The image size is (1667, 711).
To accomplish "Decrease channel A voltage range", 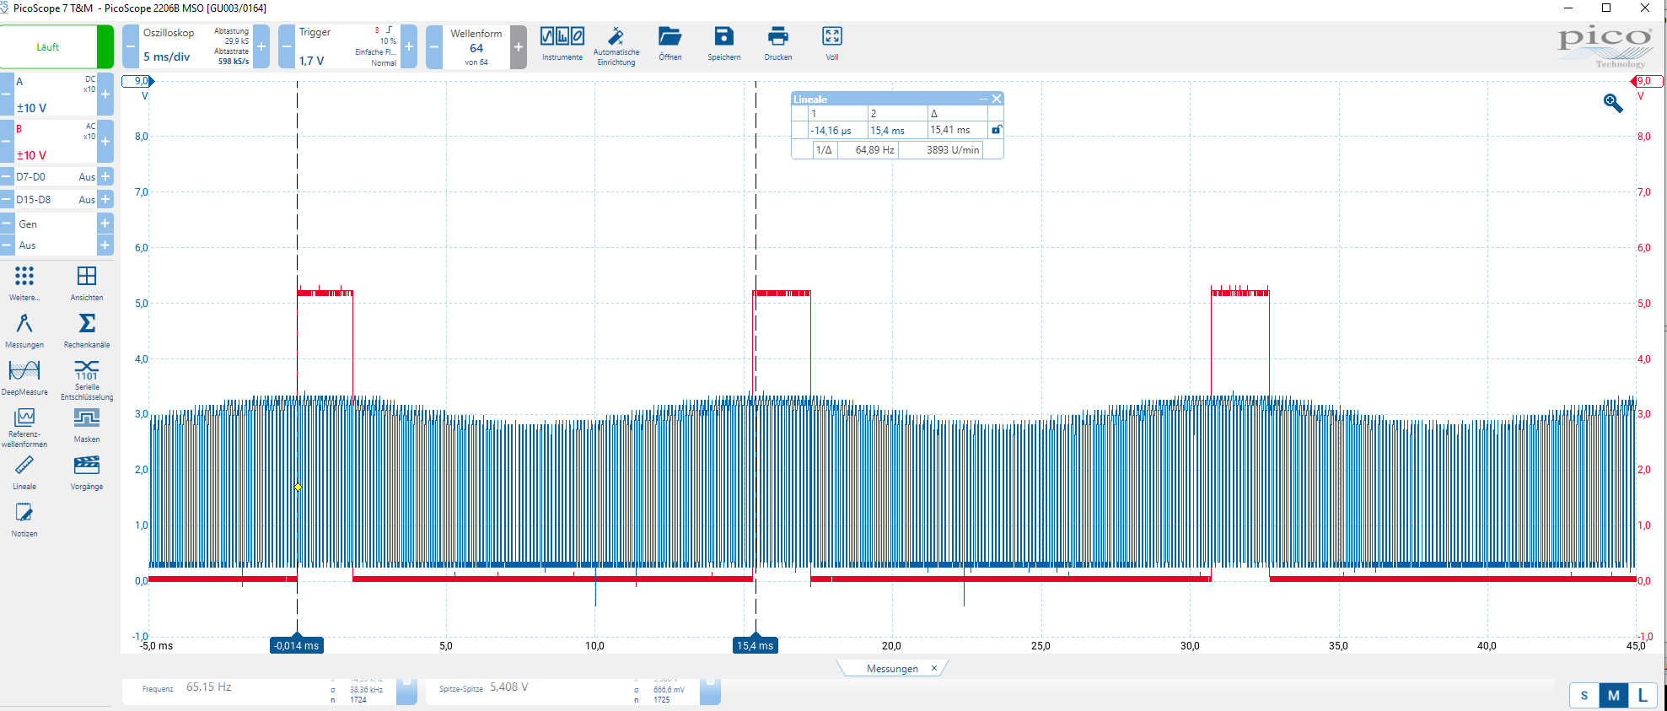I will pos(6,94).
